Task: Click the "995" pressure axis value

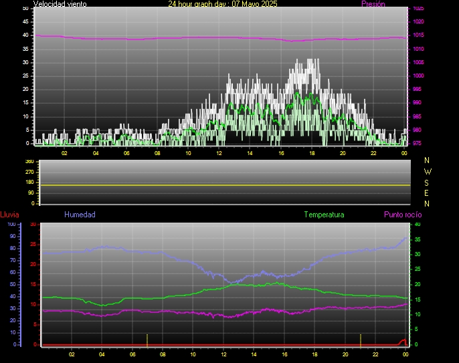Action: tap(417, 89)
